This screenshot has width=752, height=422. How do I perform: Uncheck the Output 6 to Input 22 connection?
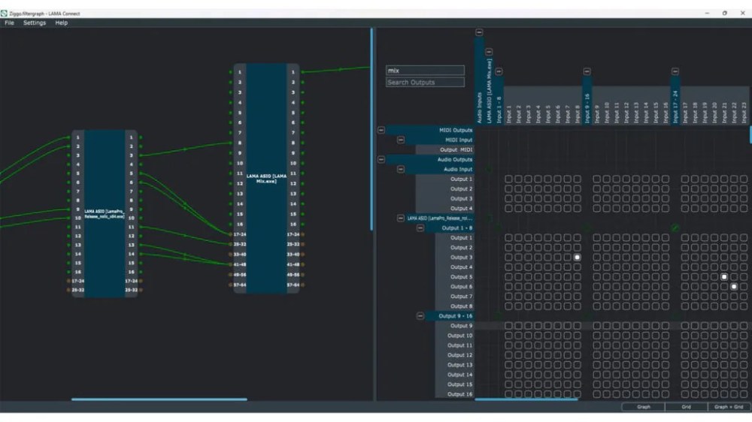click(734, 287)
